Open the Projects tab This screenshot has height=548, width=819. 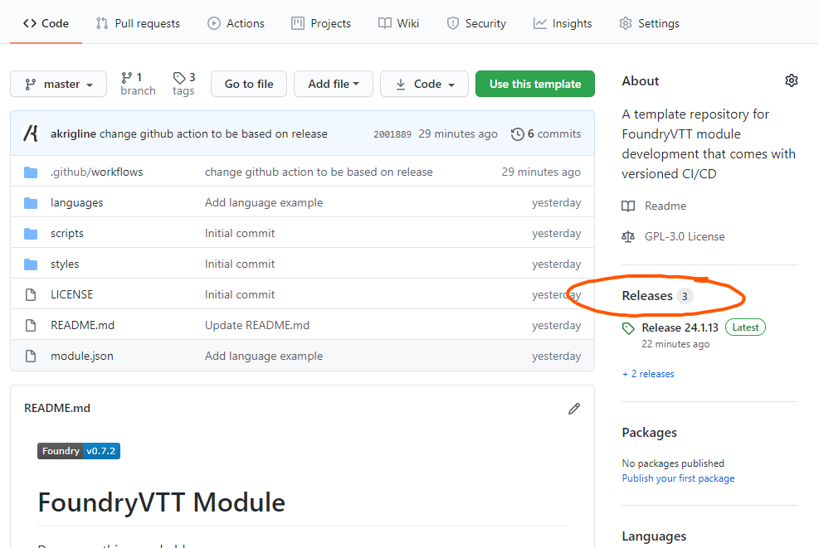tap(321, 23)
